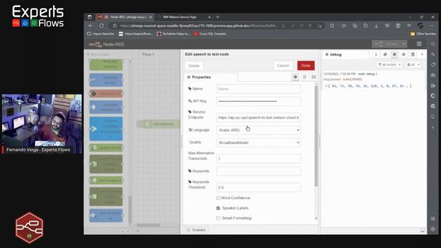Viewport: 441px width, 248px height.
Task: Click the browser address bar URL
Action: pos(198,25)
